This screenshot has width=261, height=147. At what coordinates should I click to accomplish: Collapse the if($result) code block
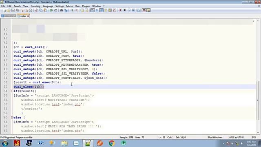pos(12,91)
